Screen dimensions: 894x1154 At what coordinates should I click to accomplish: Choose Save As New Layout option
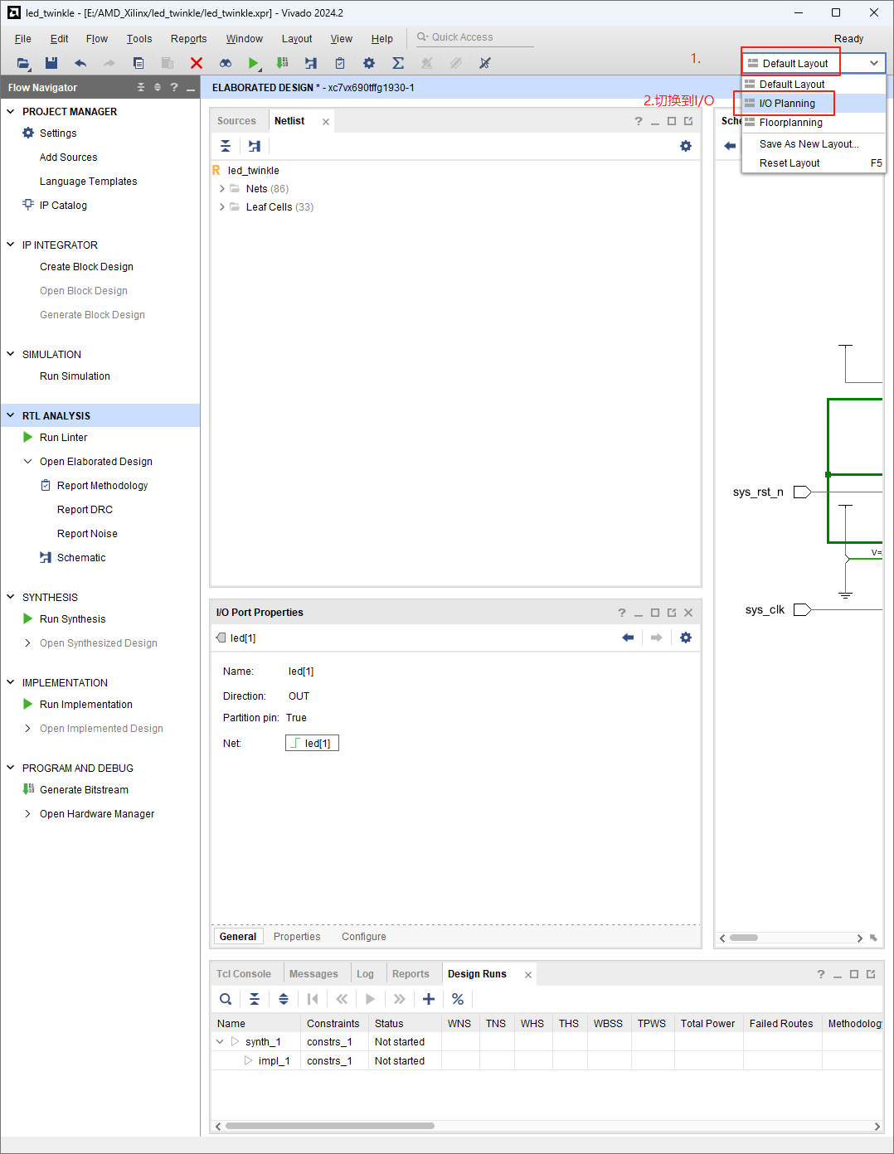[x=814, y=144]
